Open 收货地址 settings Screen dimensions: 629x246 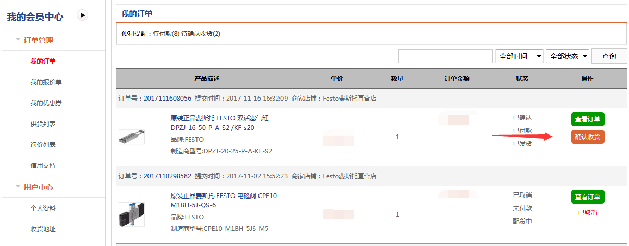[x=43, y=229]
